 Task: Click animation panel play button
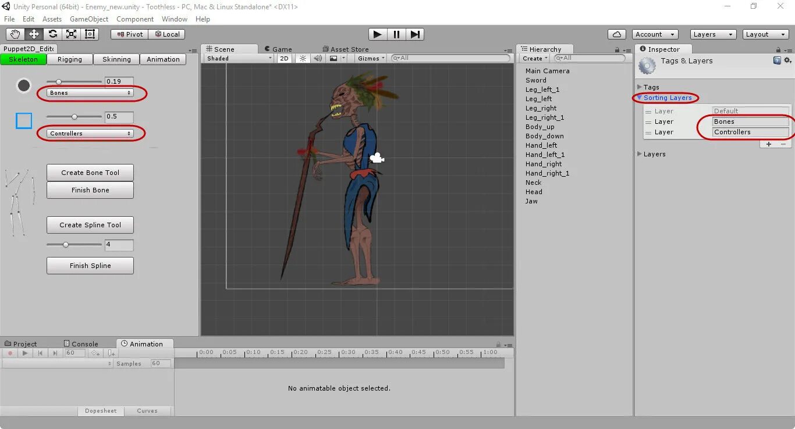[25, 353]
